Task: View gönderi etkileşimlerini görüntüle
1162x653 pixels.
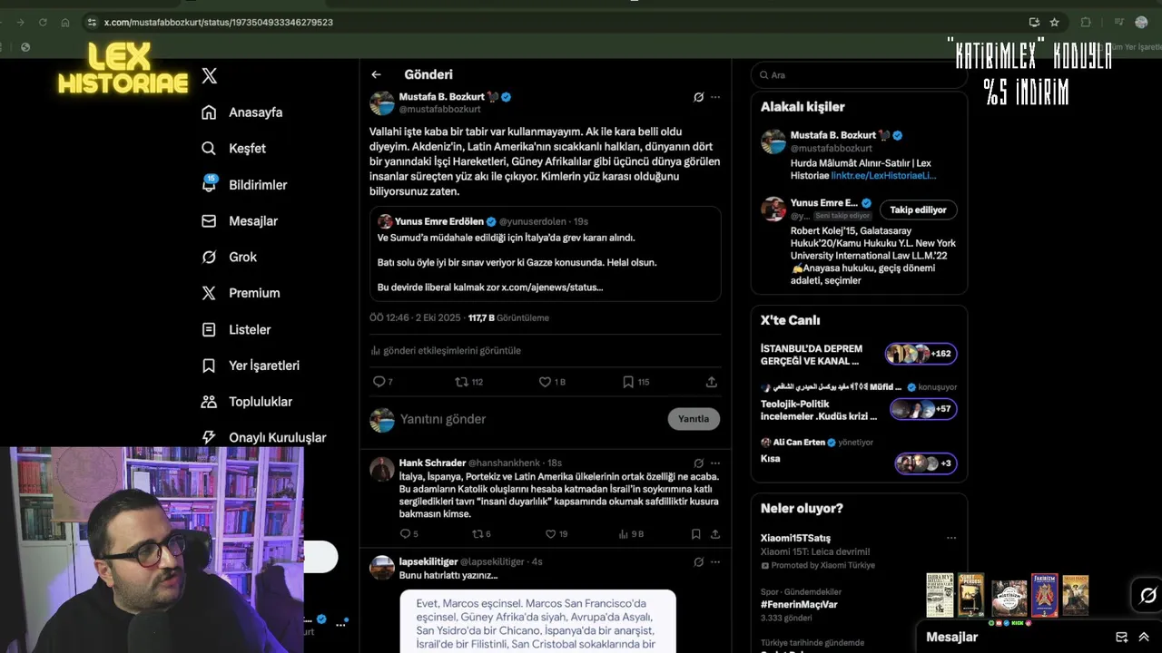Action: tap(446, 350)
